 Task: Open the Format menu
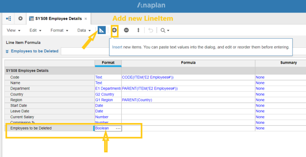pyautogui.click(x=59, y=31)
